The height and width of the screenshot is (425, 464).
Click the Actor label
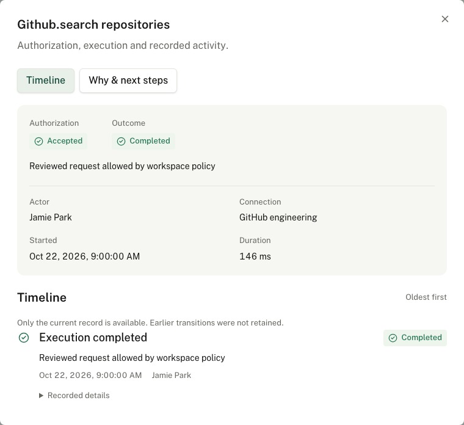(39, 202)
